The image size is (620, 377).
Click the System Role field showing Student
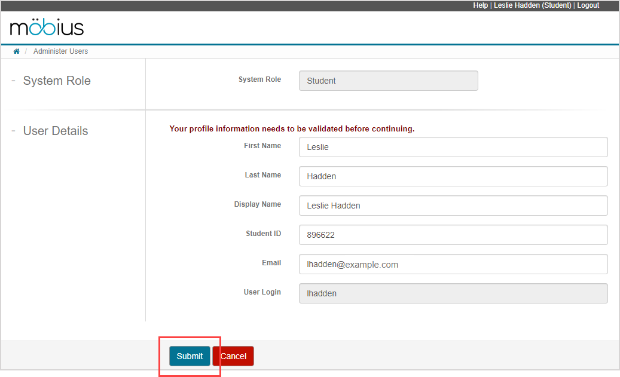(388, 81)
